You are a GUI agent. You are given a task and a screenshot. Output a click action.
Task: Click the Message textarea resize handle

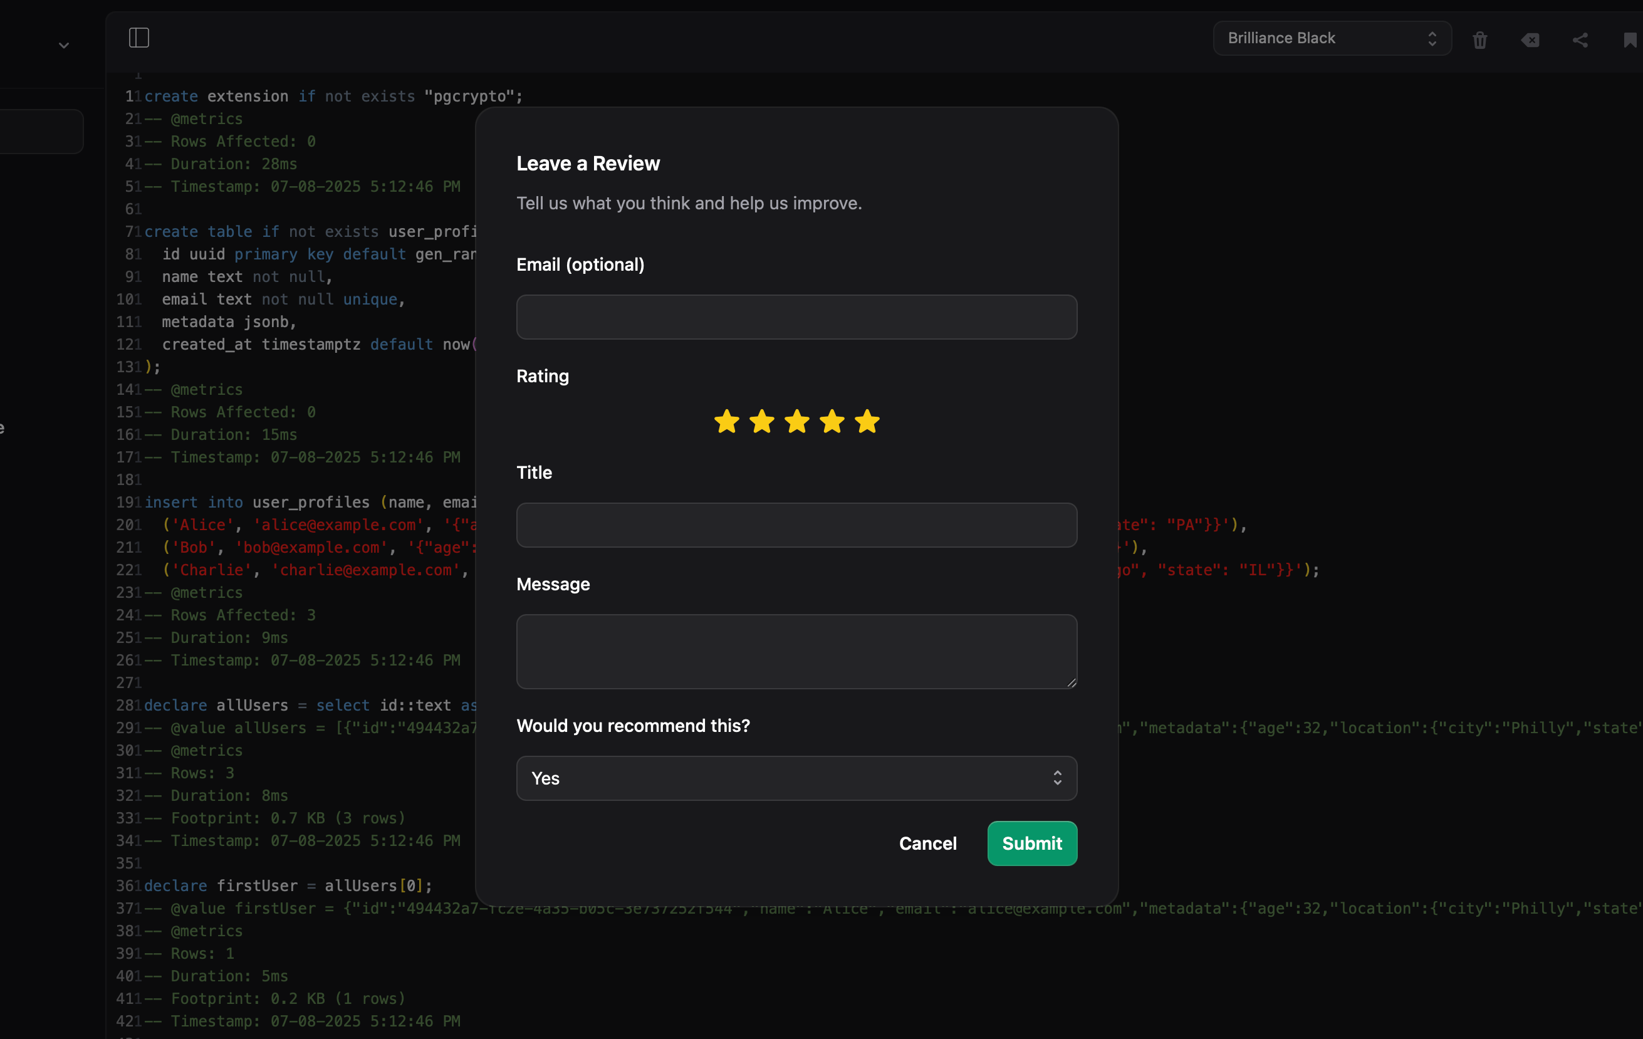coord(1072,682)
